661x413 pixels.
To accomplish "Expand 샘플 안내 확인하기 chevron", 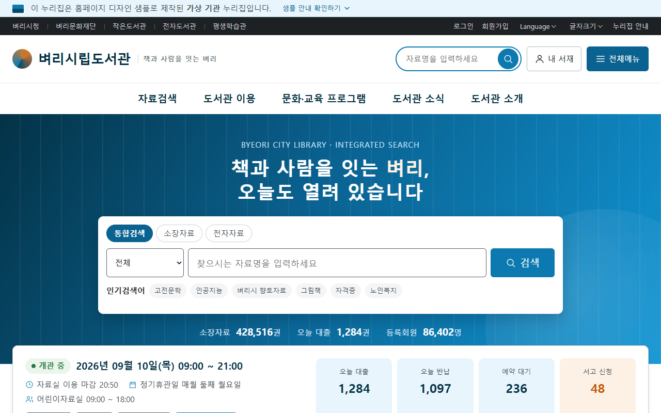I will coord(316,8).
